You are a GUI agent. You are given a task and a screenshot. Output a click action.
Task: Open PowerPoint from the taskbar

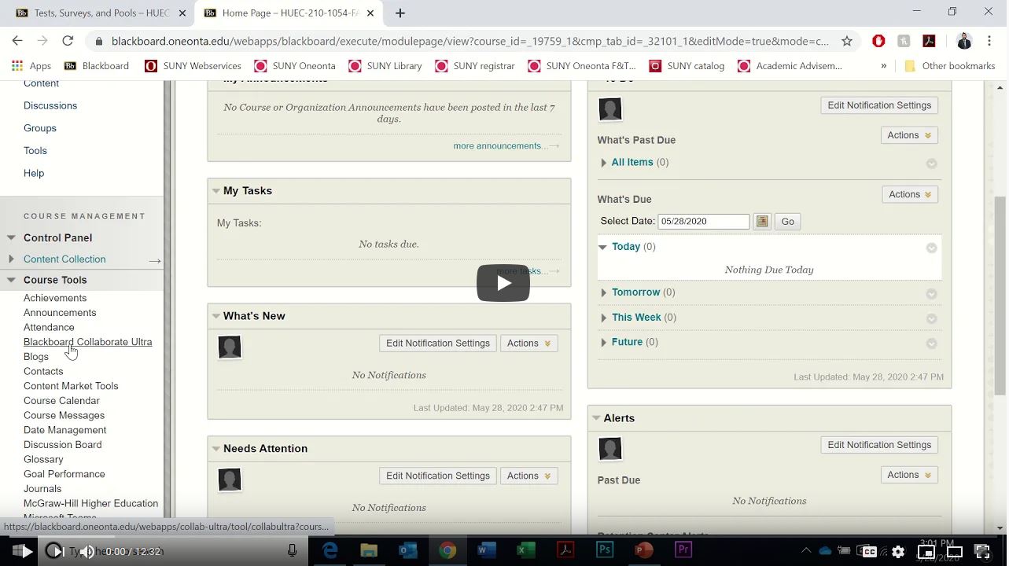pyautogui.click(x=644, y=550)
